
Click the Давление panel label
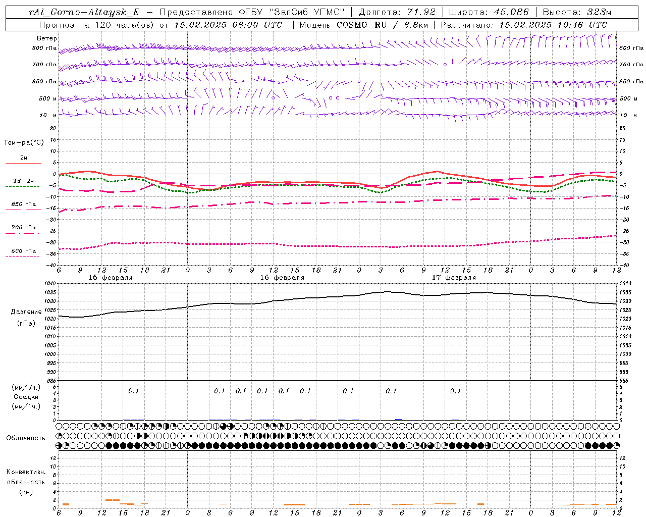[x=25, y=312]
